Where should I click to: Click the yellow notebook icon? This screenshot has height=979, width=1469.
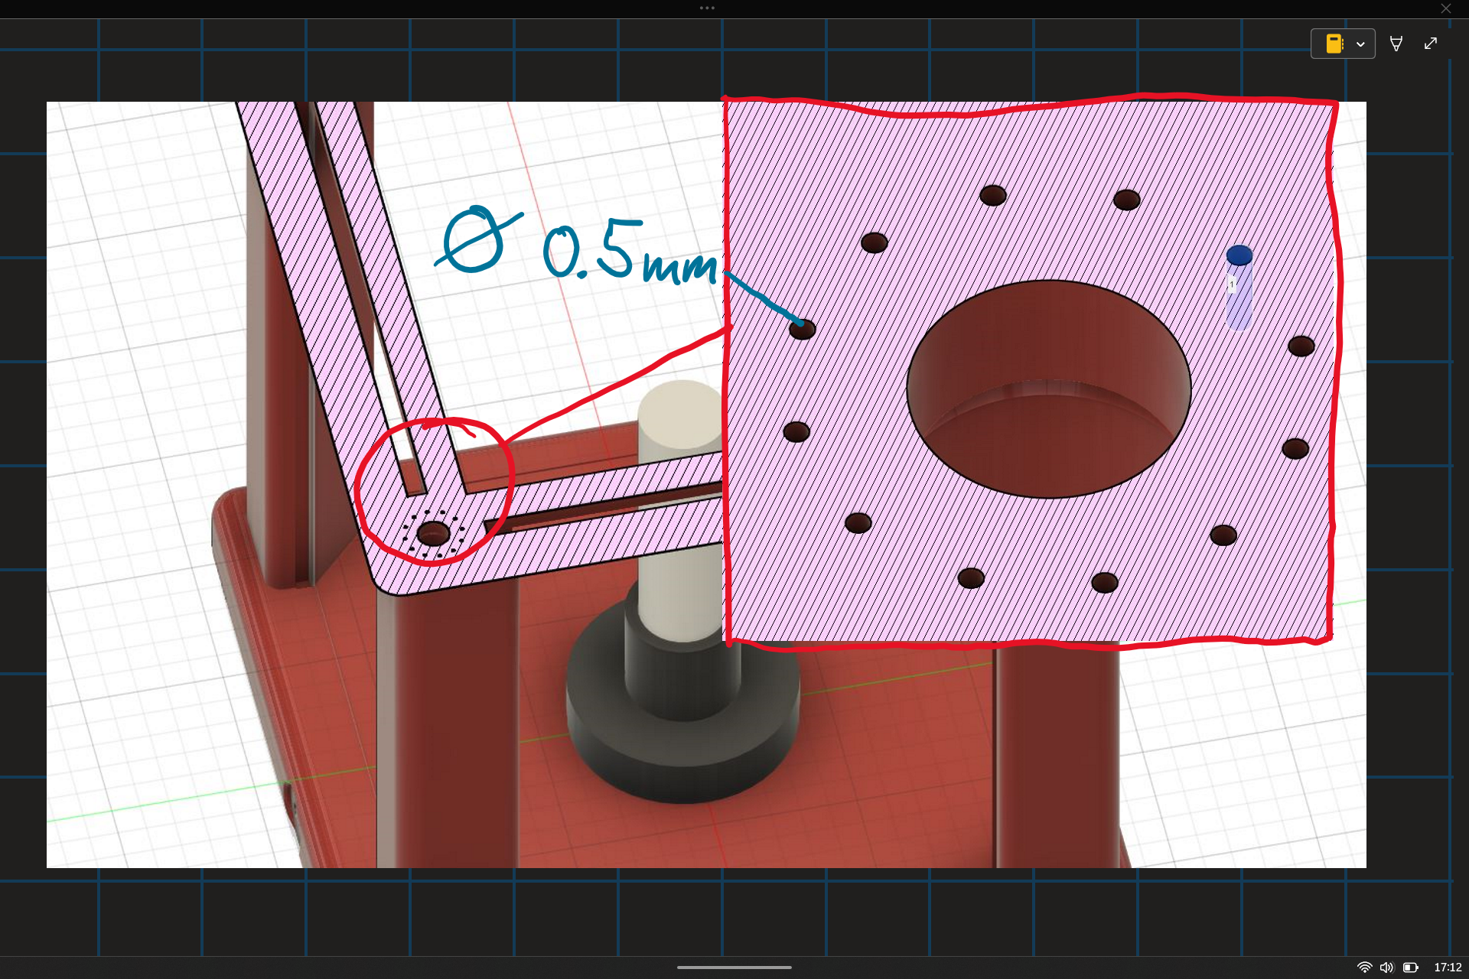1334,44
